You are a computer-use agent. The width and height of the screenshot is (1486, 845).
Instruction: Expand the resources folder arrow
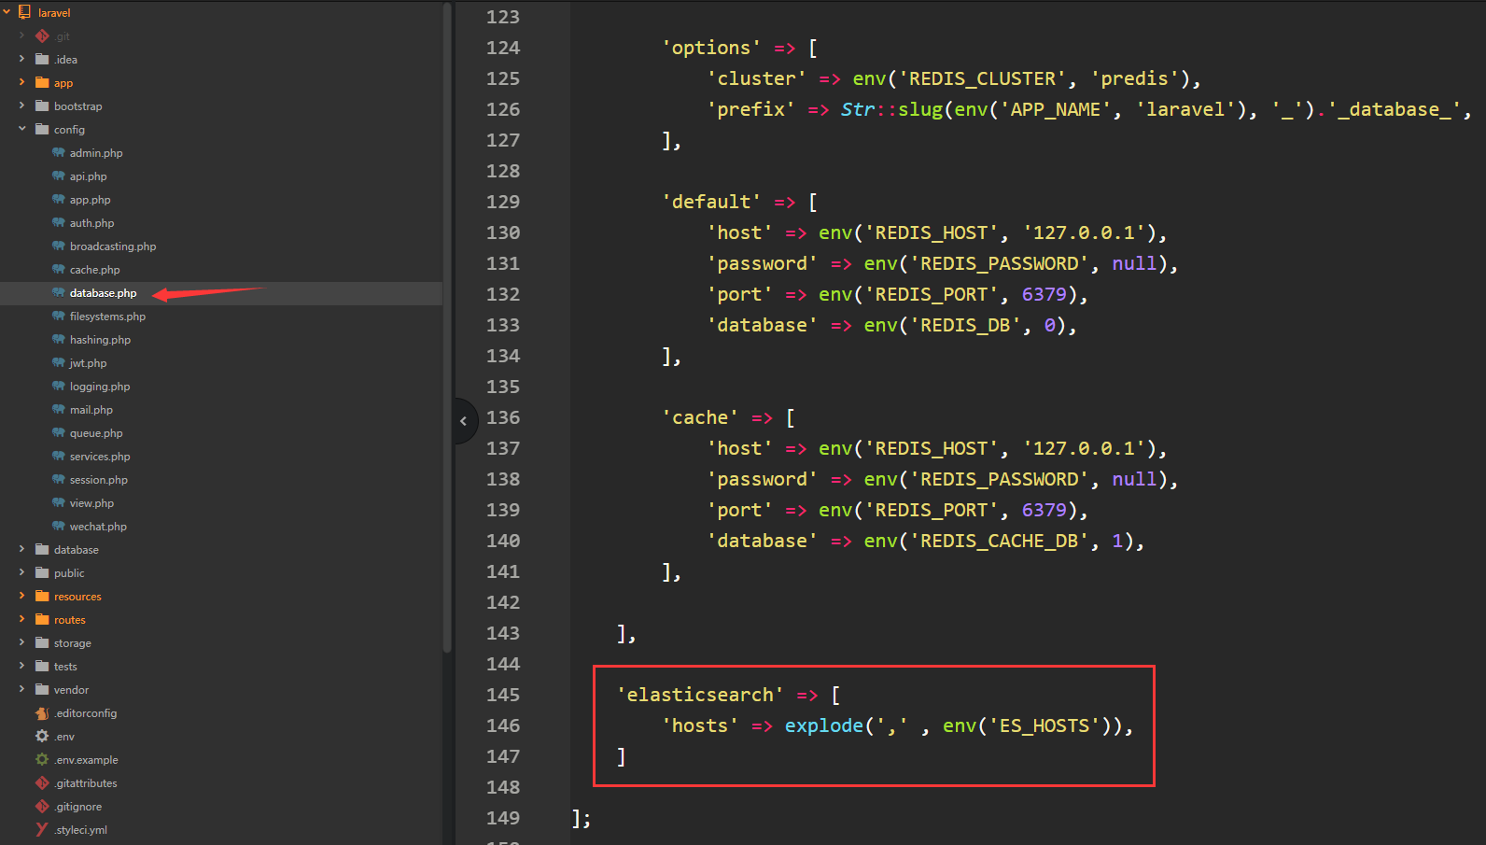[21, 596]
